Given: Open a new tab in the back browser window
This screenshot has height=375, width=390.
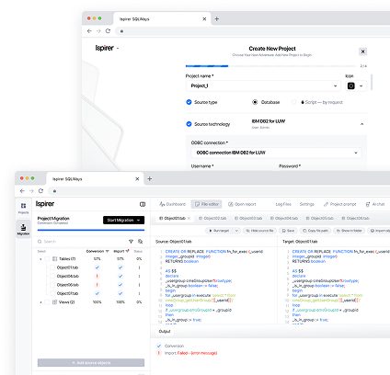Looking at the screenshot, I should (217, 18).
